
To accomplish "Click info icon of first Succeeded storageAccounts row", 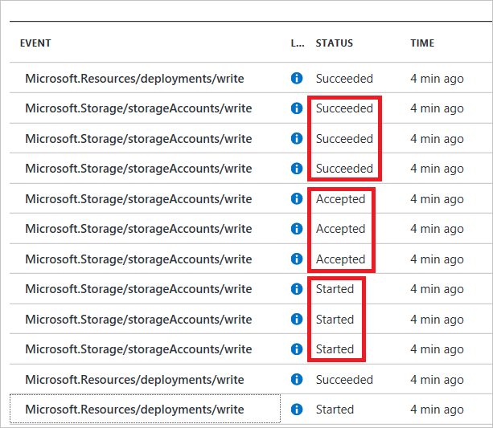I will point(297,108).
